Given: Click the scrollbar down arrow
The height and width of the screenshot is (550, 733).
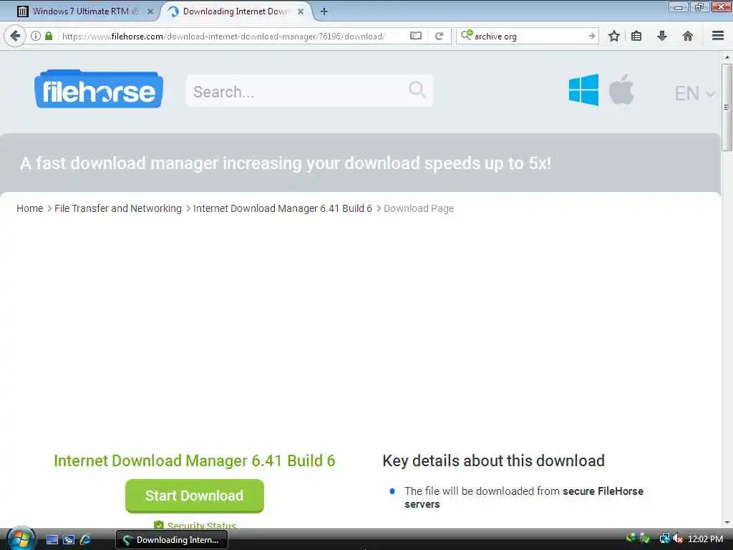Looking at the screenshot, I should 727,522.
